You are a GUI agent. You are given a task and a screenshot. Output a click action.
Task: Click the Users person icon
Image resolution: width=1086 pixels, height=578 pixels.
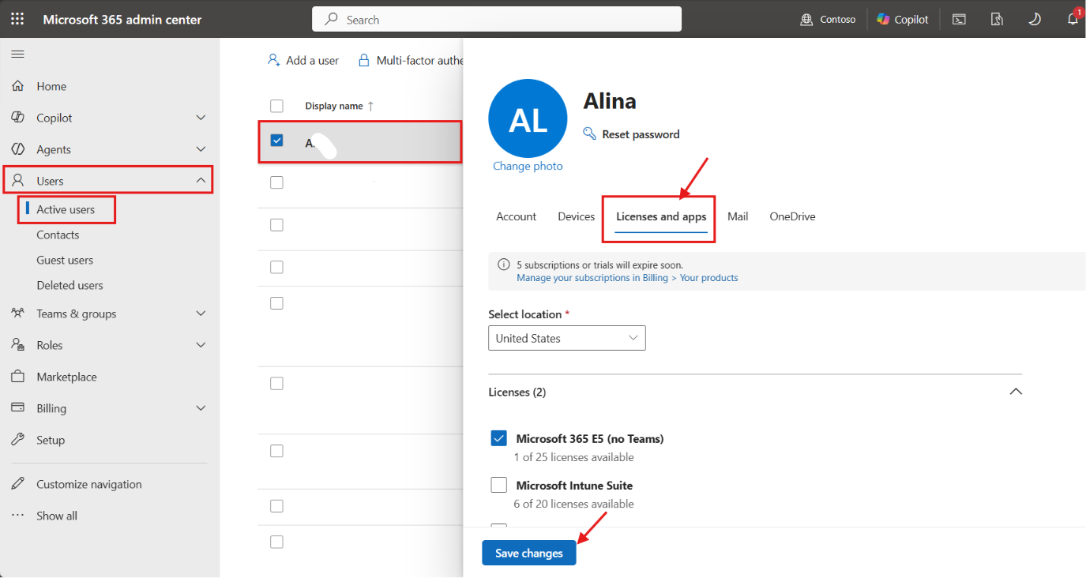tap(18, 181)
